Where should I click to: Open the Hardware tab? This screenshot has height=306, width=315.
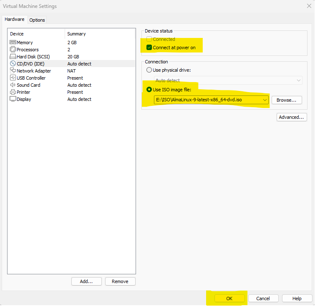(x=15, y=20)
